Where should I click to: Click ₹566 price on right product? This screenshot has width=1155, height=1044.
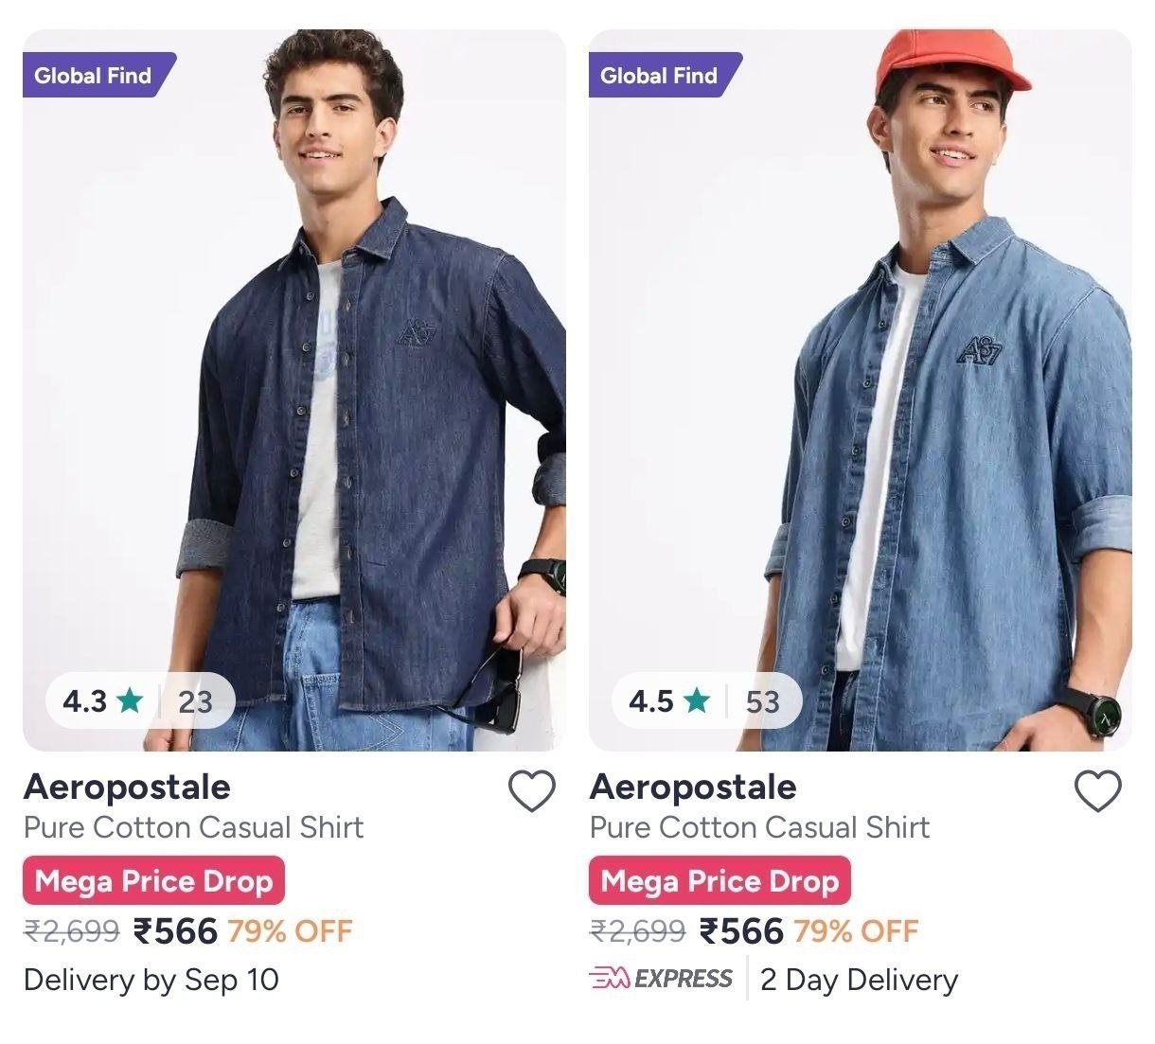(741, 930)
